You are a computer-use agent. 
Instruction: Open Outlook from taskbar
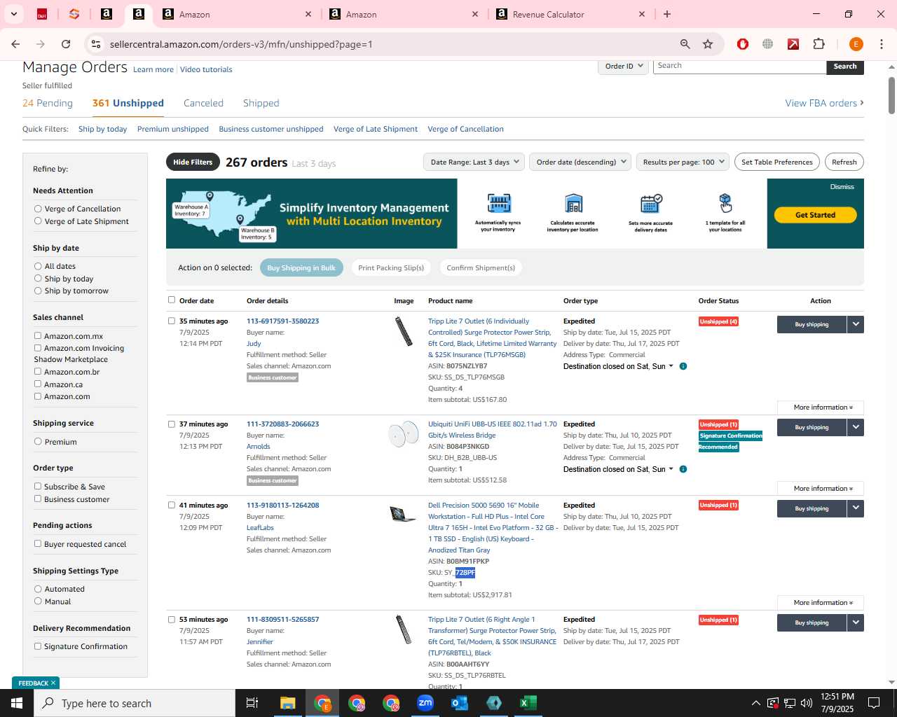pos(460,703)
